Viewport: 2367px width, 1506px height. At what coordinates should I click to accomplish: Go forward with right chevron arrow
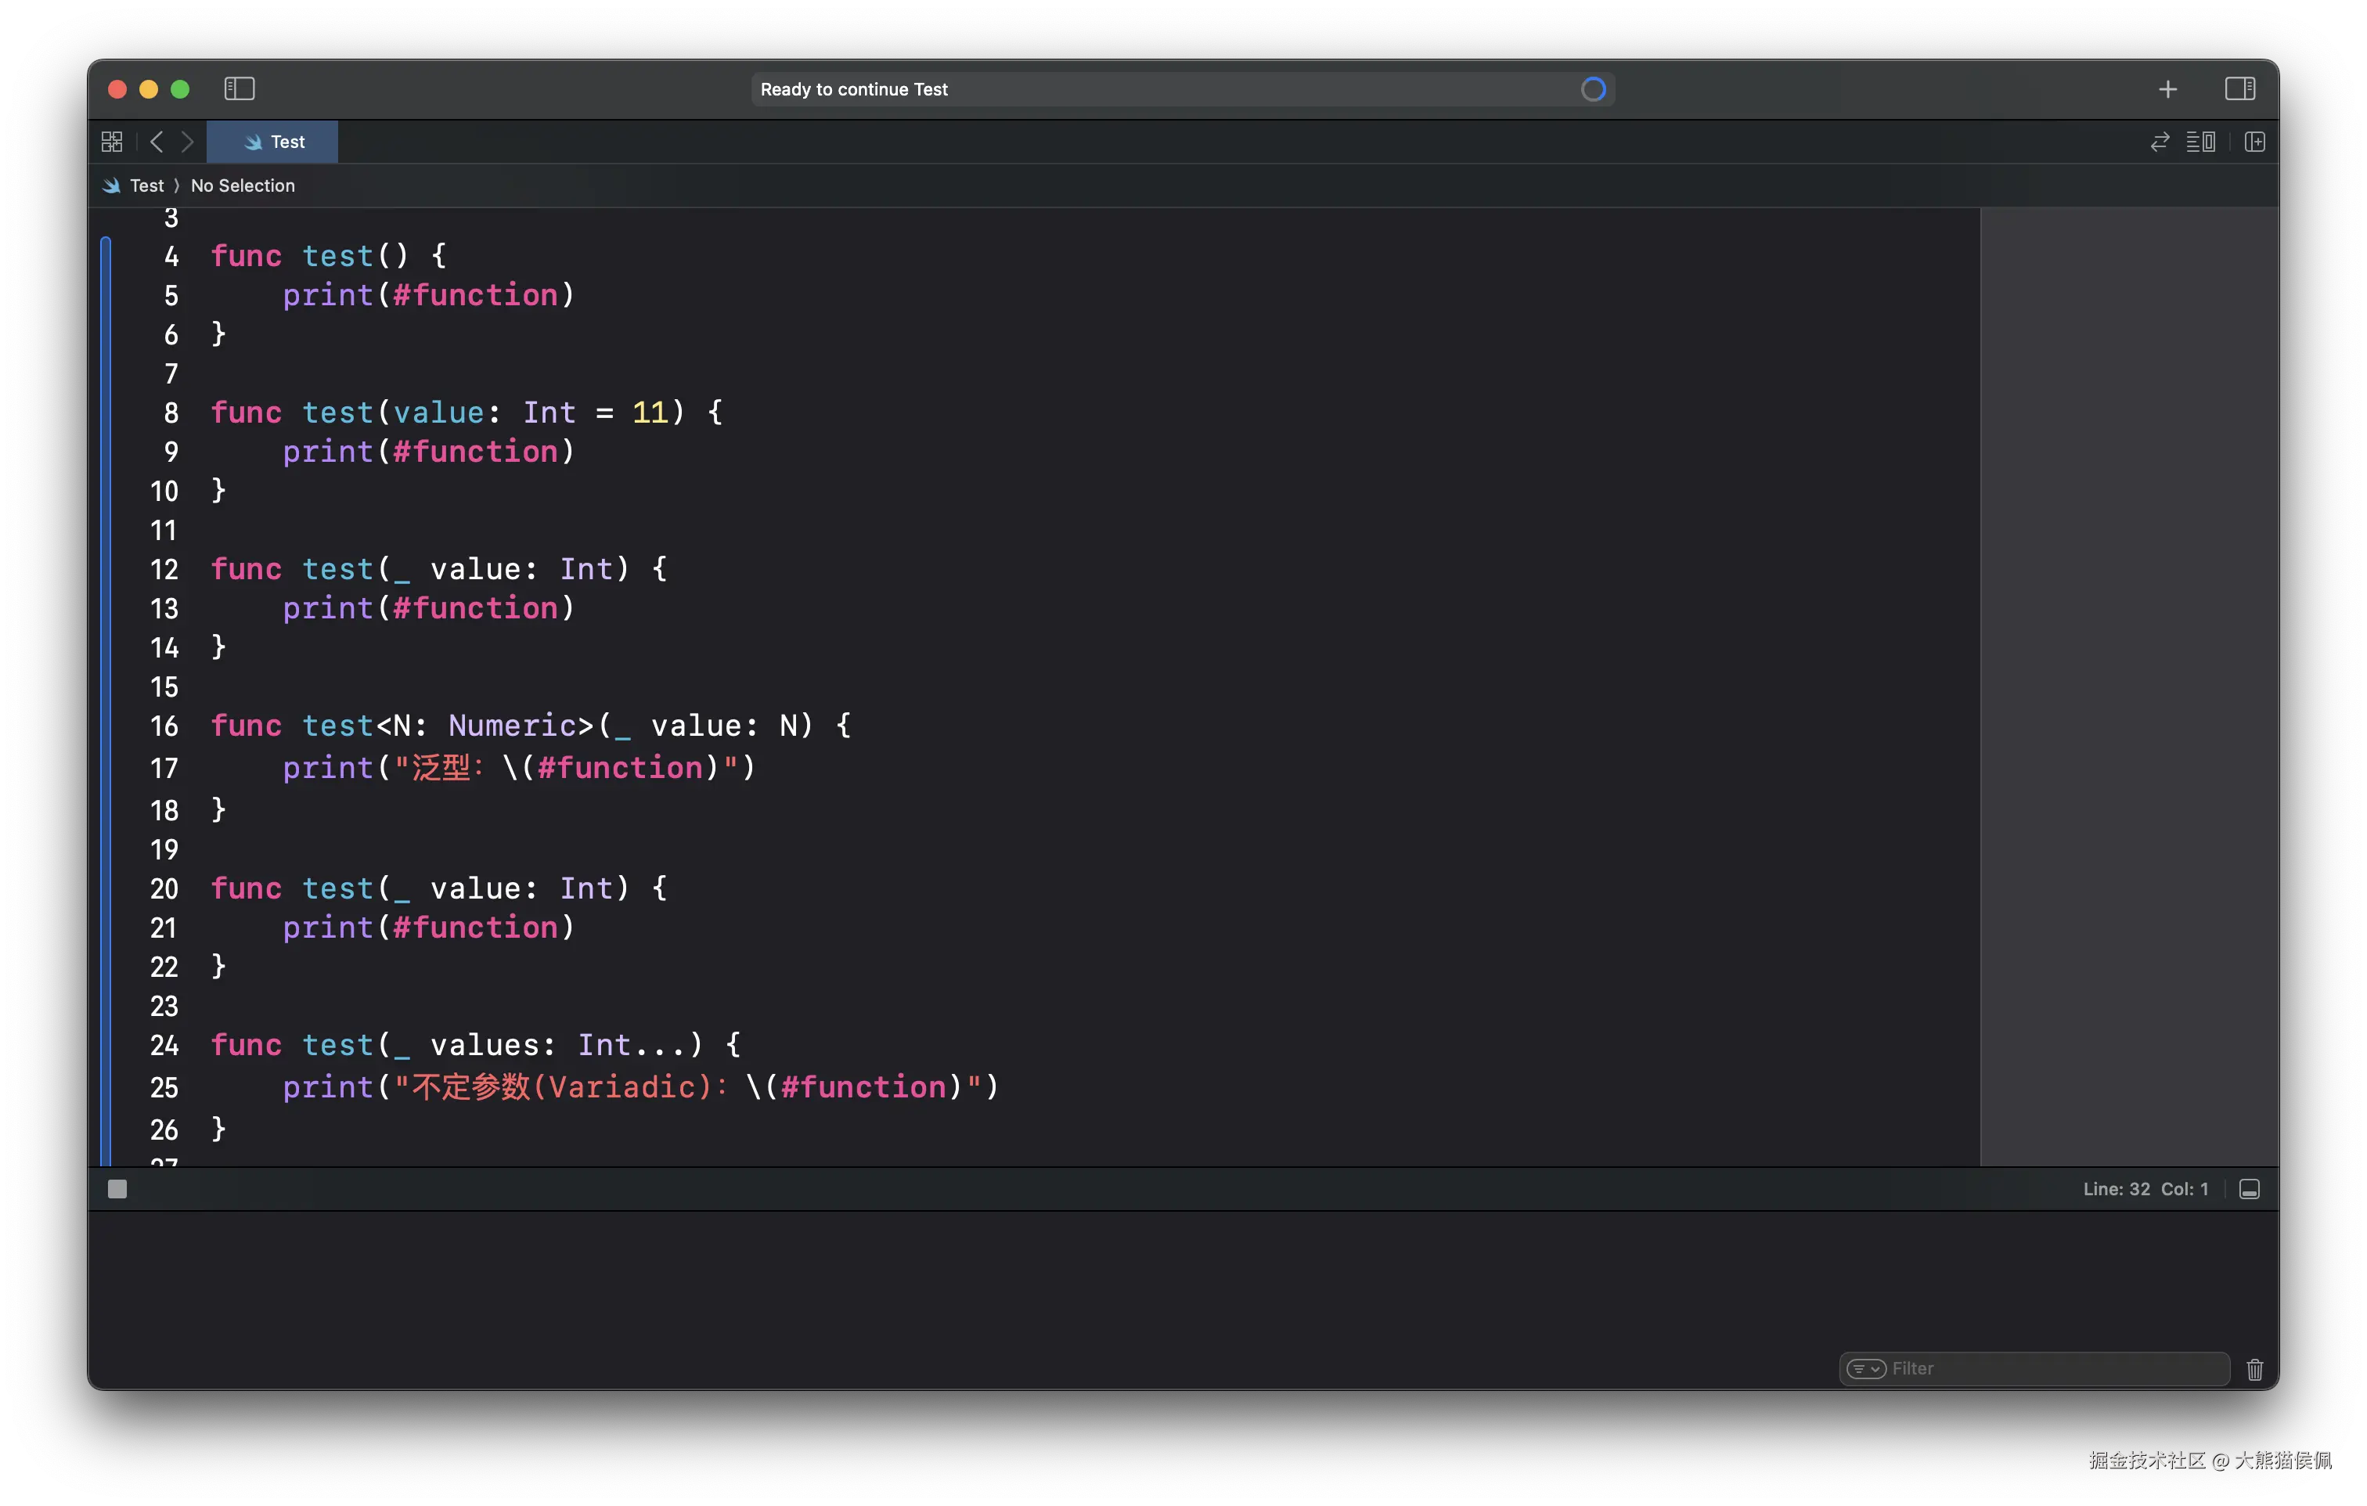tap(187, 142)
